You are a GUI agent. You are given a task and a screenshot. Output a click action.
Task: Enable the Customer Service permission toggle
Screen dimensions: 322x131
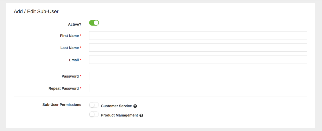(x=94, y=105)
